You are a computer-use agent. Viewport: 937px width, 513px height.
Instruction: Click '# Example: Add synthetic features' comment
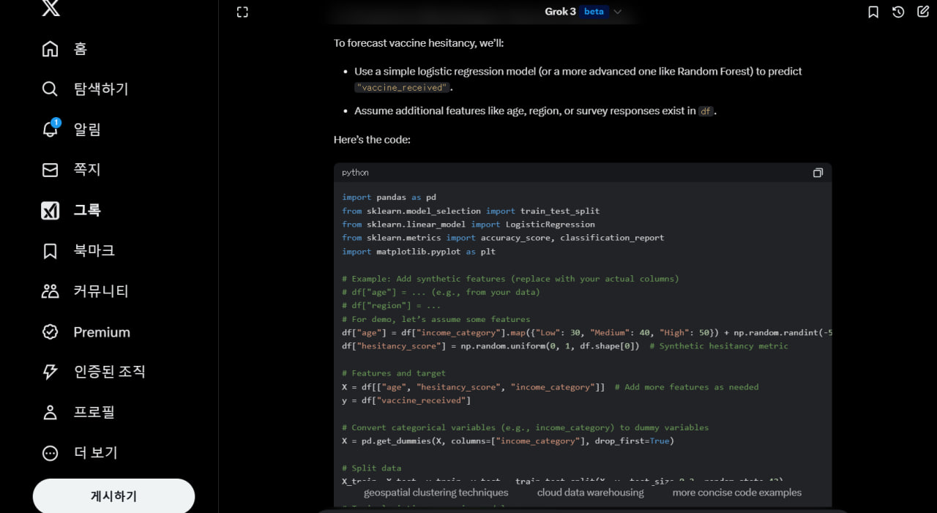click(x=510, y=279)
